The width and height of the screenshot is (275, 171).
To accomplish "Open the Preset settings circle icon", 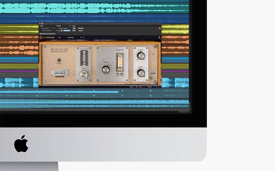I will coord(70,26).
